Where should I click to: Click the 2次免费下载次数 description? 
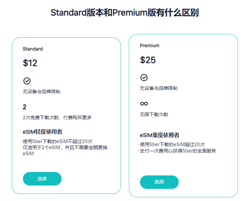[57, 118]
